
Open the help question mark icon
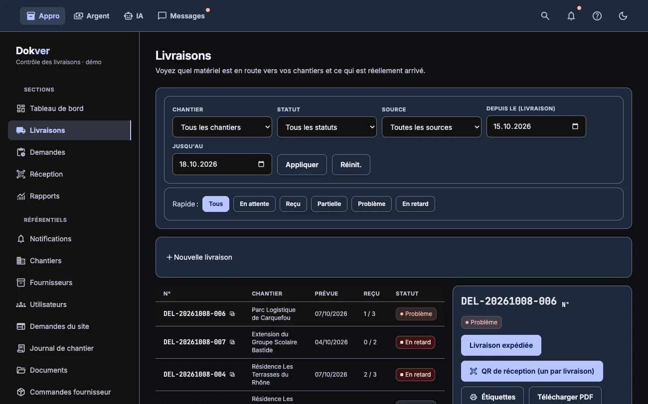click(x=597, y=16)
